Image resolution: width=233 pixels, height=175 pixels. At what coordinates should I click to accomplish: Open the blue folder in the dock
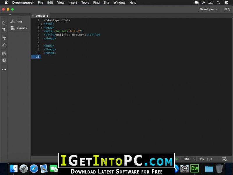pos(209,169)
